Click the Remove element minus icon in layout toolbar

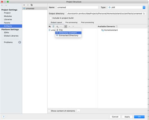pyautogui.click(x=61, y=27)
